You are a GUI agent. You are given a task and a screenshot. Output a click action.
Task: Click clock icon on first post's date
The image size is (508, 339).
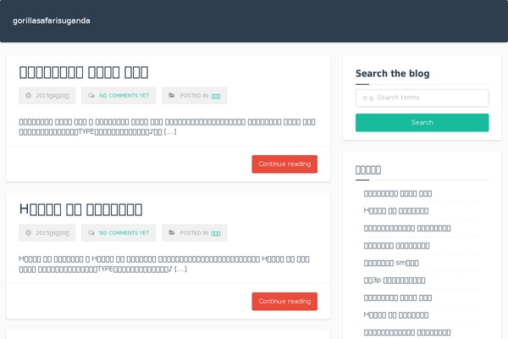(x=29, y=96)
